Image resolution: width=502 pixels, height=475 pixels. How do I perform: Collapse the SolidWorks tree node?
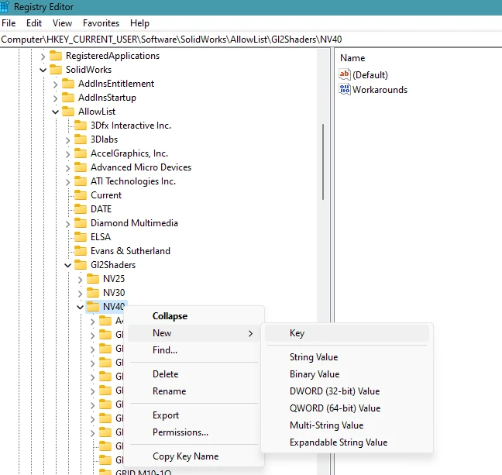coord(43,70)
